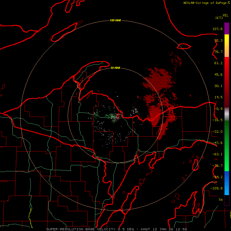Click the gray near-zero color bar segment
This screenshot has height=231, width=231.
[x=227, y=114]
